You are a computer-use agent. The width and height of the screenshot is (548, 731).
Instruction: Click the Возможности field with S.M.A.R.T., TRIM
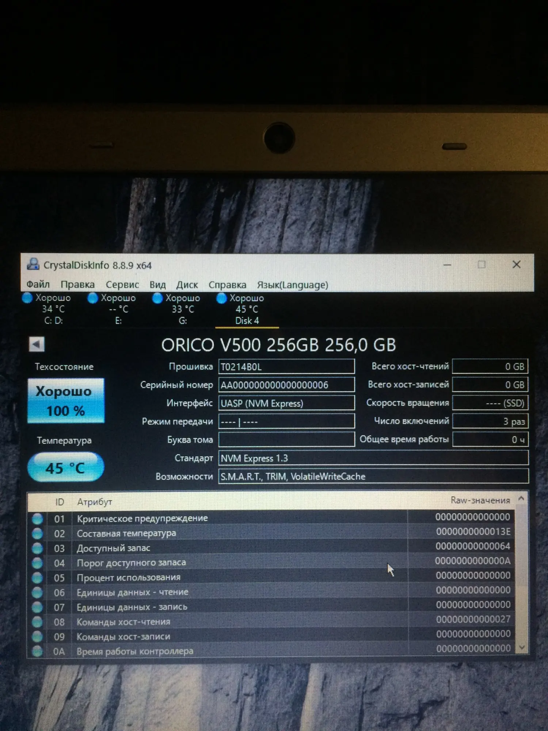tap(373, 476)
